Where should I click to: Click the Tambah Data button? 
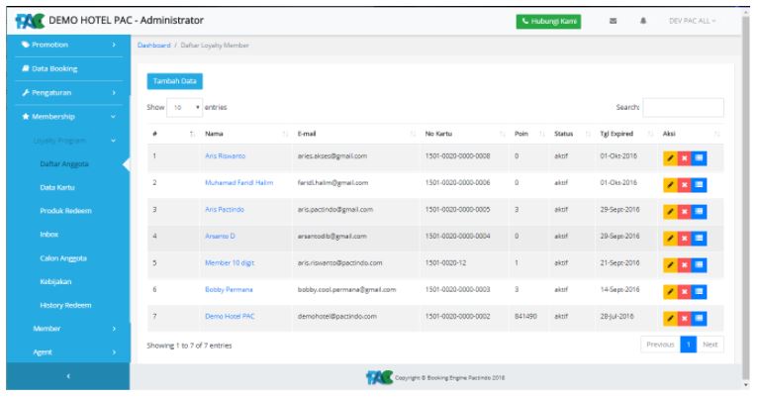click(x=174, y=81)
